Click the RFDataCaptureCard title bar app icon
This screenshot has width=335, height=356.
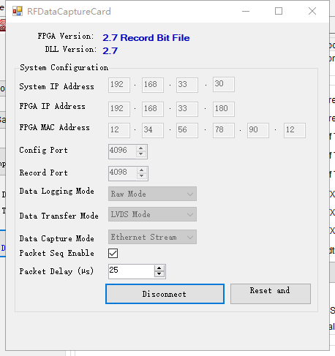pyautogui.click(x=18, y=11)
